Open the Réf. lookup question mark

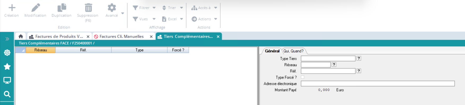(x=359, y=71)
